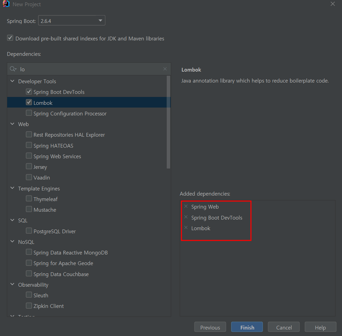Collapse the Observability group

point(12,284)
